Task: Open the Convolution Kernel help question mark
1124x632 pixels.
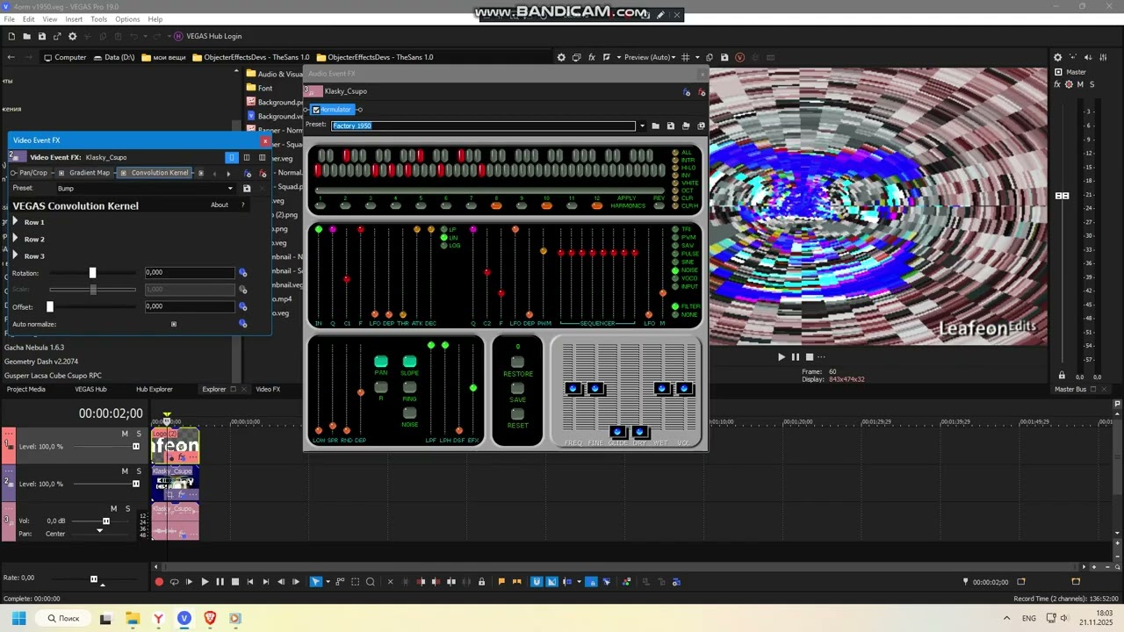Action: (243, 205)
